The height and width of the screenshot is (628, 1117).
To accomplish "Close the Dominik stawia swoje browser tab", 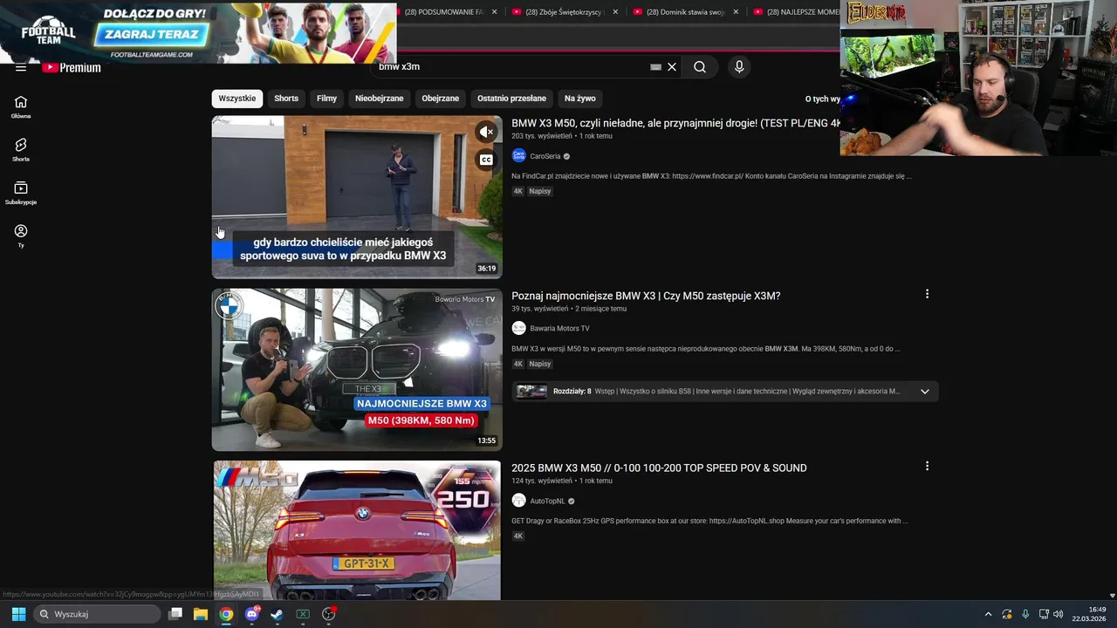I will pos(736,12).
